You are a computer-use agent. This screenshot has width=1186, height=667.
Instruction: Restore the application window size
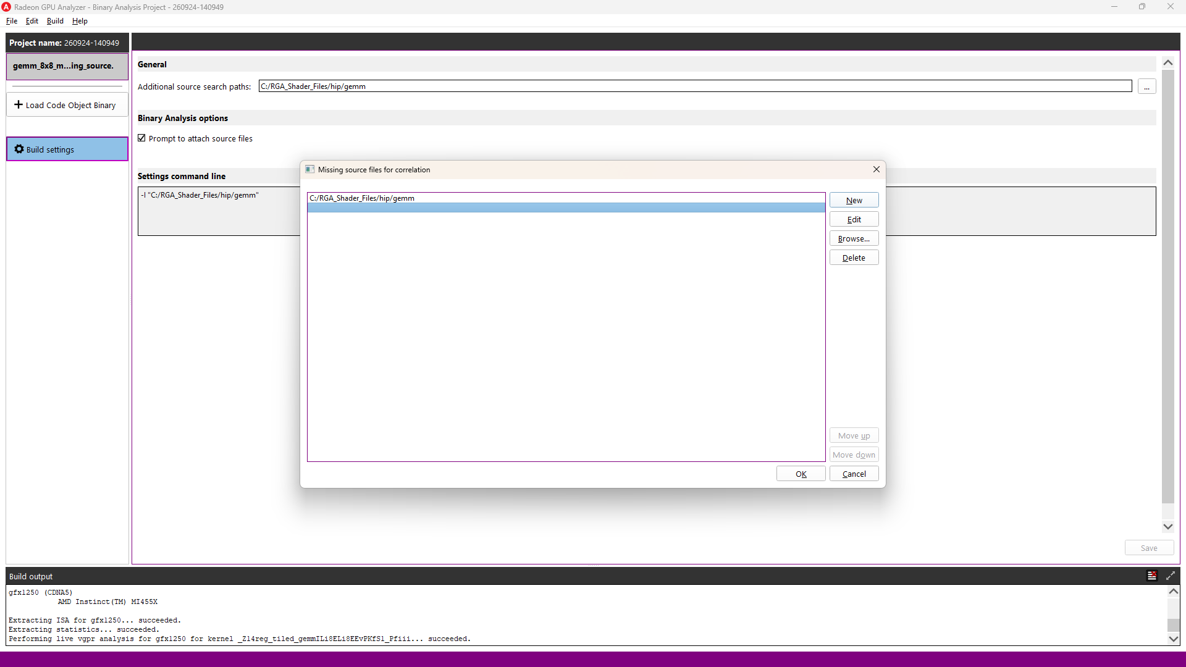point(1142,7)
